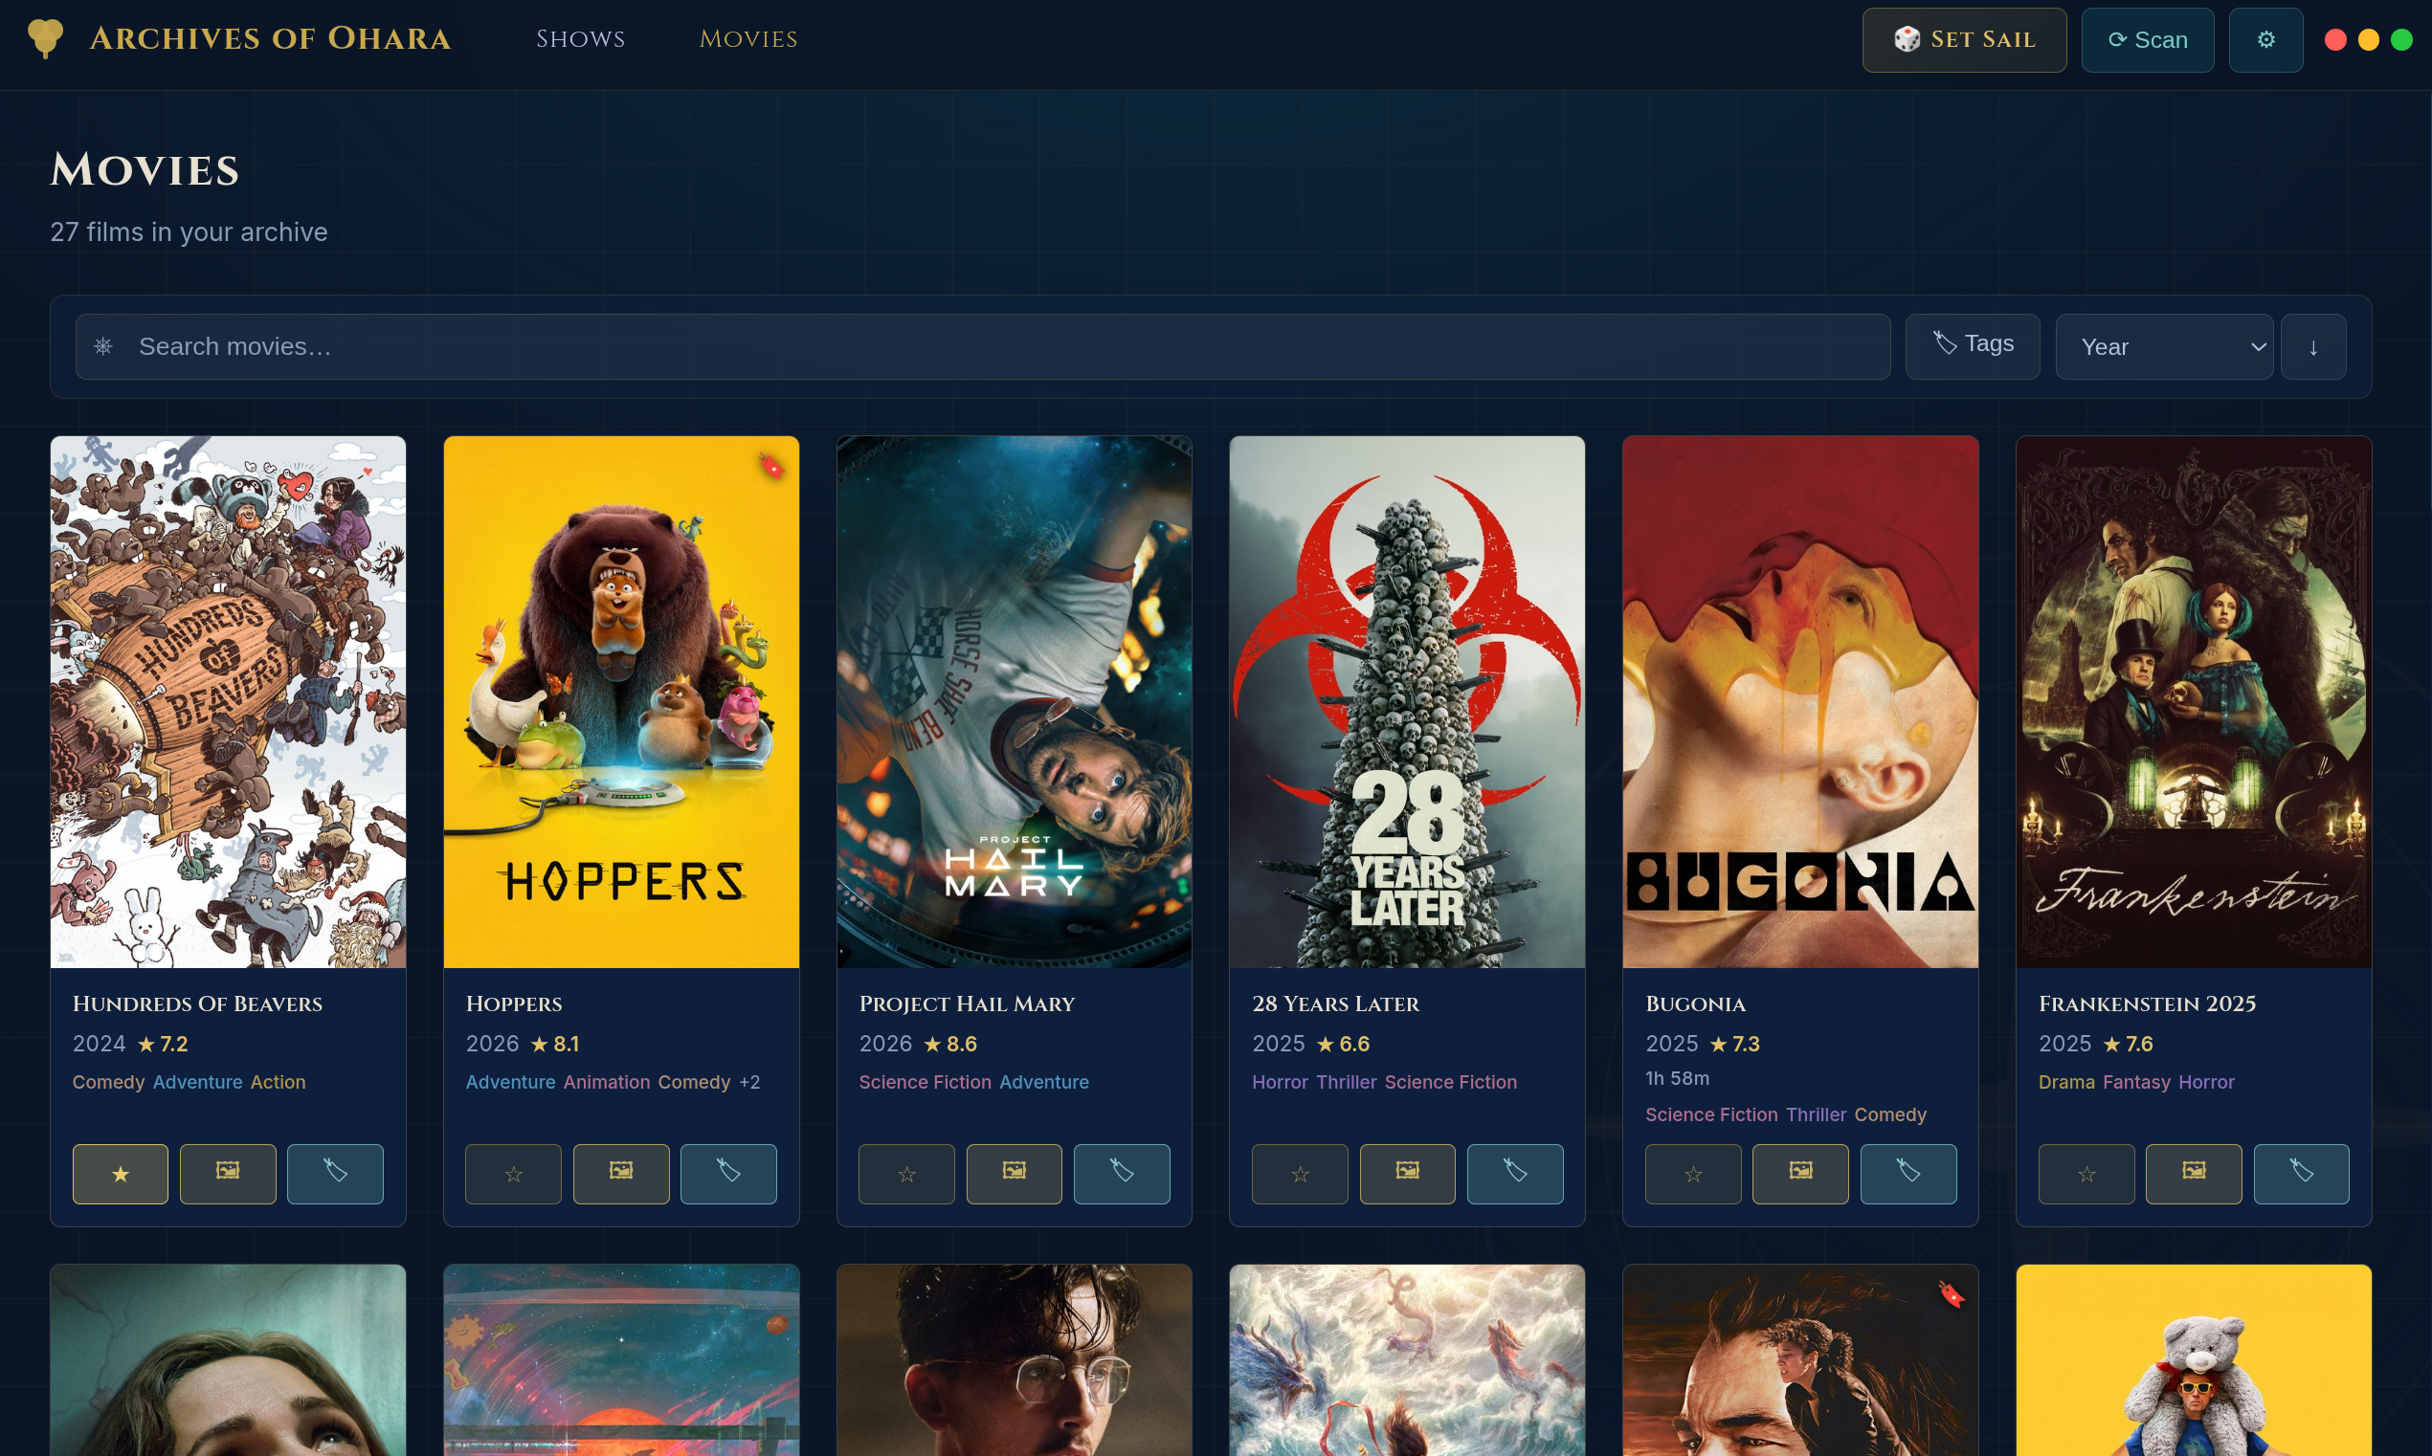The image size is (2432, 1456).
Task: Change poster image for 28 Years Later
Action: point(1407,1174)
